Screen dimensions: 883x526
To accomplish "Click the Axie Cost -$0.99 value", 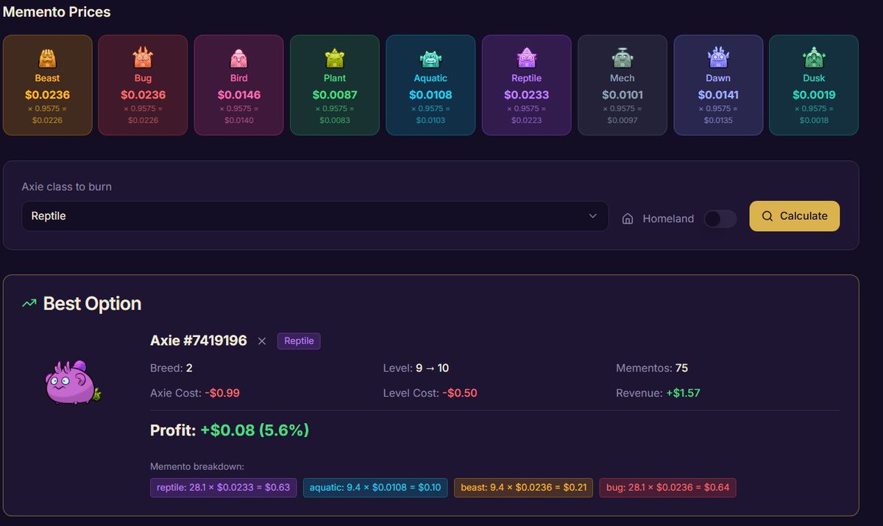I will 222,393.
